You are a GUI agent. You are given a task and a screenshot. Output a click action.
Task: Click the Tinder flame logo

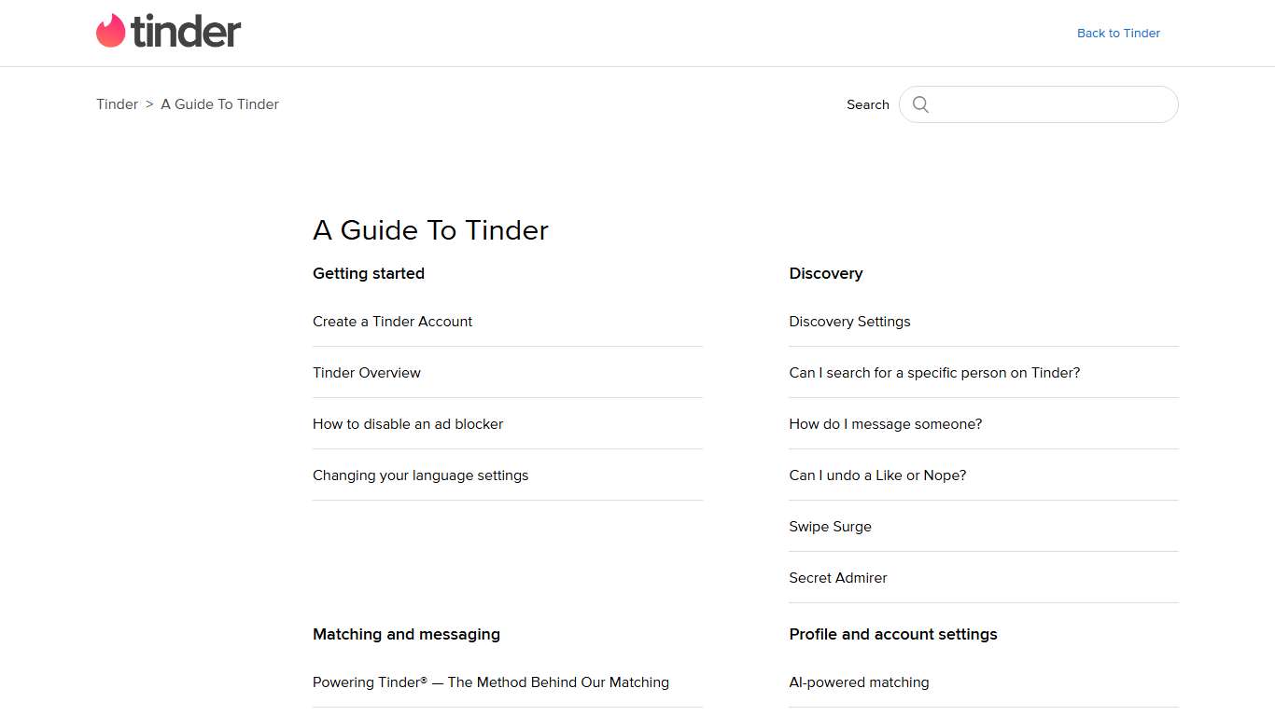pos(109,29)
